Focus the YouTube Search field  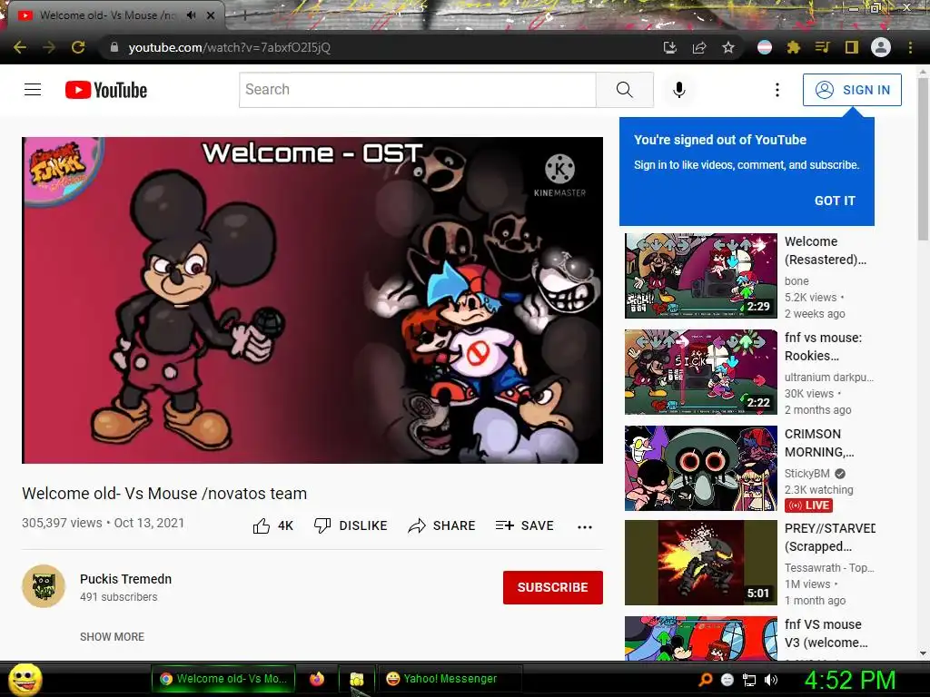coord(418,90)
